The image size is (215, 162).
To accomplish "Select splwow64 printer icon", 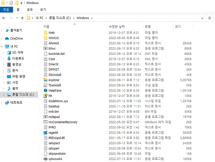I will pos(46,159).
